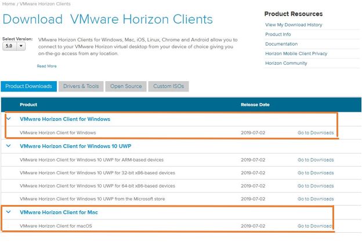
Task: Click the Select Version label
Action: (x=17, y=39)
